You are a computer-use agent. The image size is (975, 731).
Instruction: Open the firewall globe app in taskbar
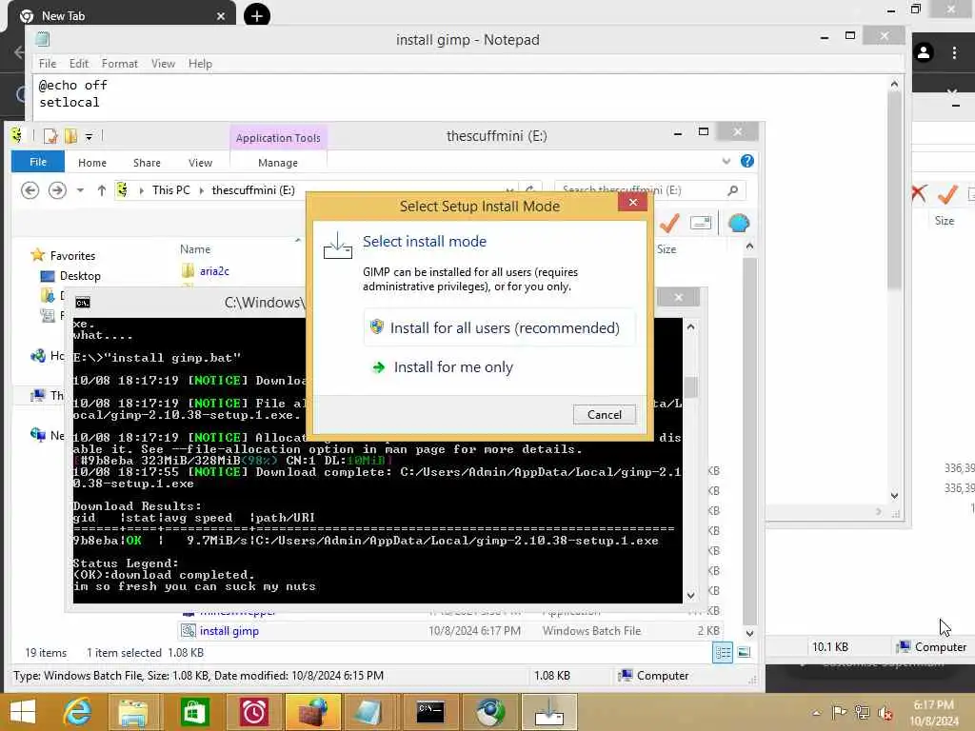coord(312,712)
